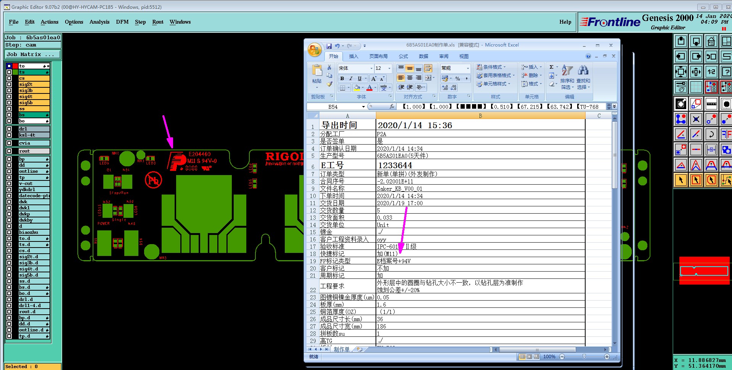This screenshot has width=732, height=370.
Task: Select the plain arrow pointer selection tool
Action: (x=681, y=180)
